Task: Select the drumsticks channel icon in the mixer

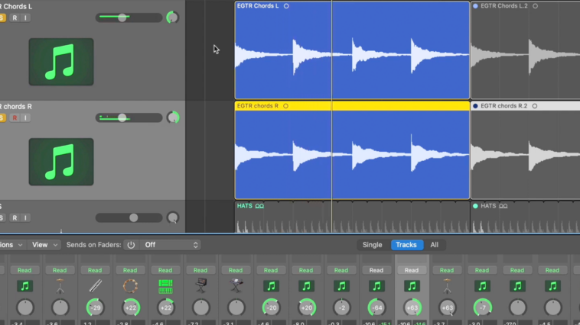Action: 95,286
